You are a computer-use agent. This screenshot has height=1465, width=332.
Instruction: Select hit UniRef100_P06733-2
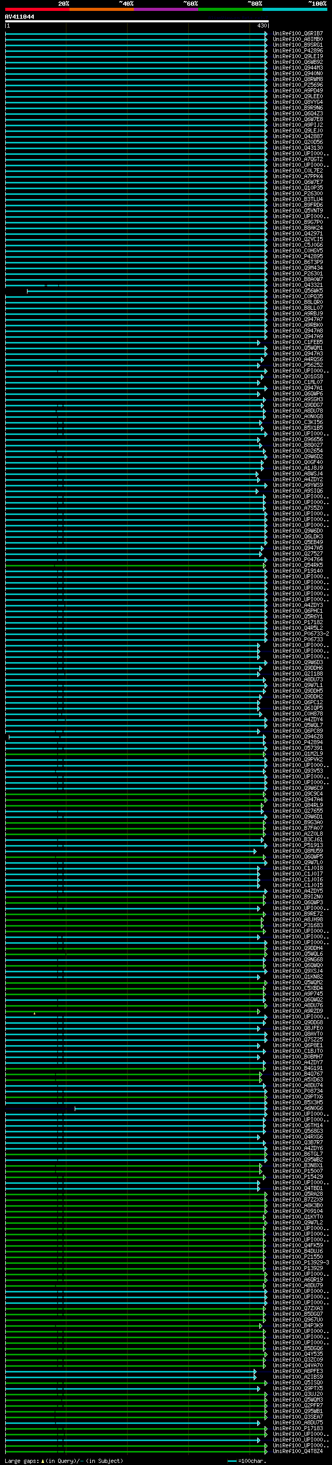300,633
